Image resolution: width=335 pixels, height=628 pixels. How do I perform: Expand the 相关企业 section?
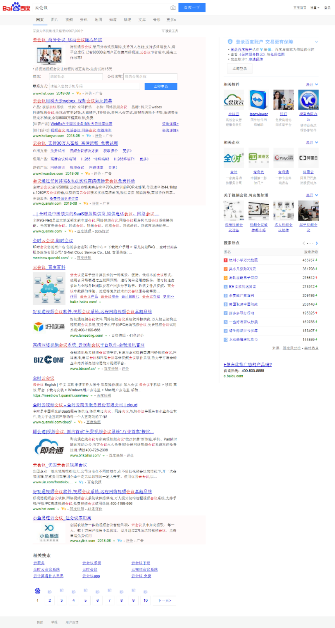[312, 142]
